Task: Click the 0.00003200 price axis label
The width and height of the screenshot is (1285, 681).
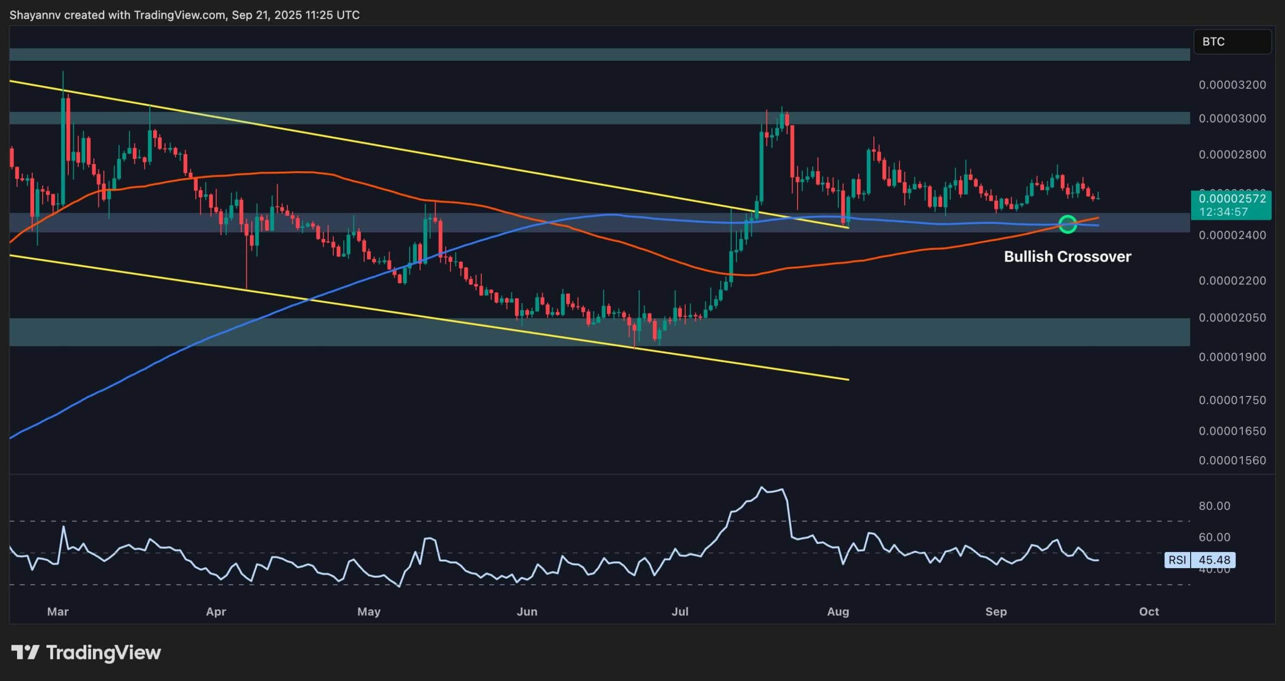Action: point(1232,85)
